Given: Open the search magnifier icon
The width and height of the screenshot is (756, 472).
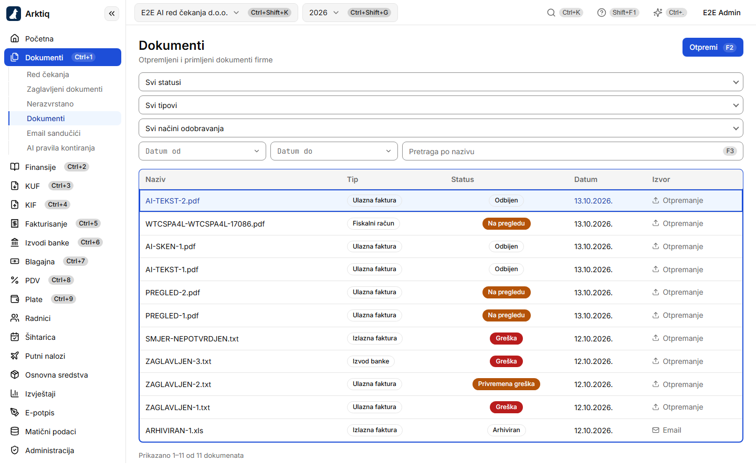Looking at the screenshot, I should (x=551, y=13).
